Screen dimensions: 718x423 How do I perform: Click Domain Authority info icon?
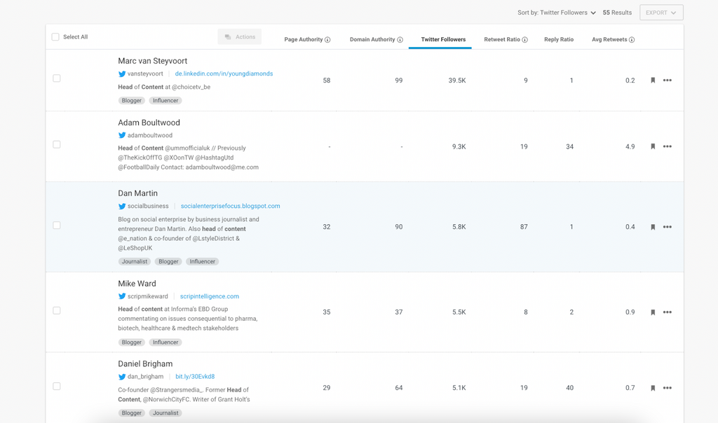[400, 40]
